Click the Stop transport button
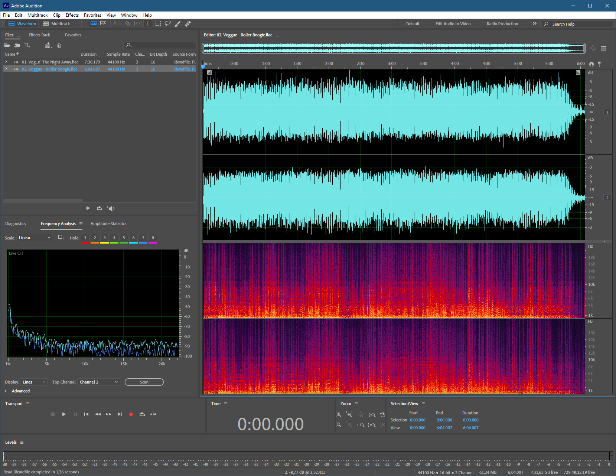Image resolution: width=616 pixels, height=476 pixels. (53, 414)
